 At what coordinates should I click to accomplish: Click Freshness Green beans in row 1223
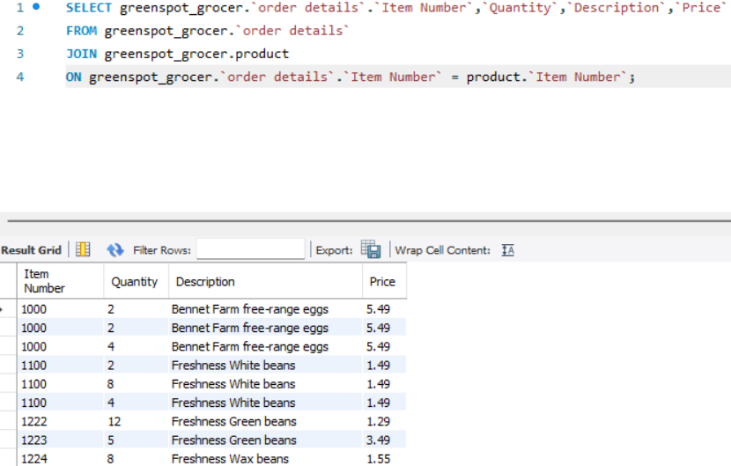[x=265, y=440]
